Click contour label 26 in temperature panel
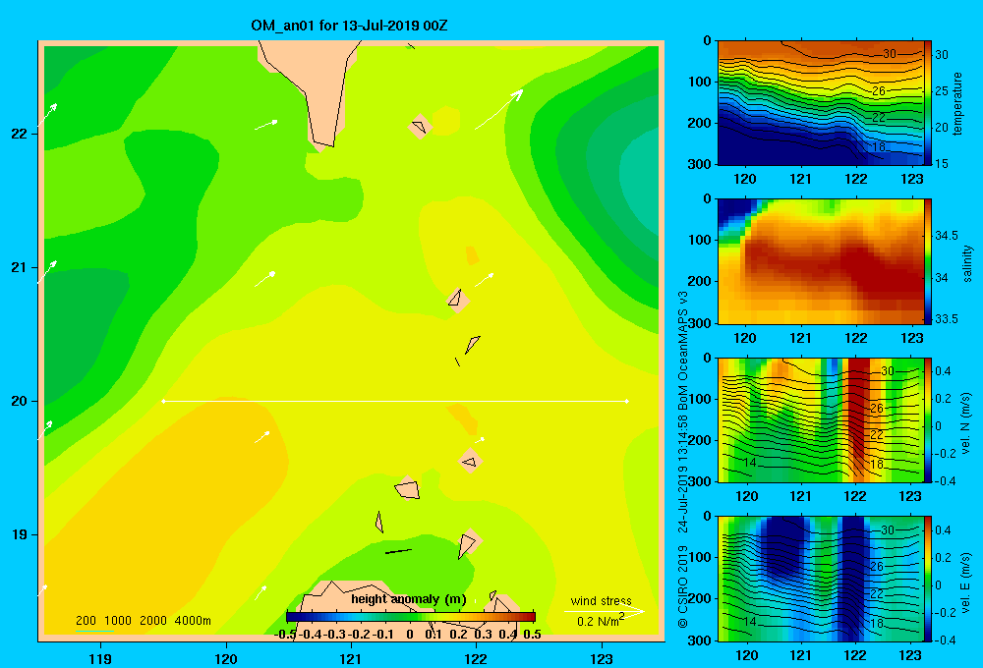 pos(879,90)
